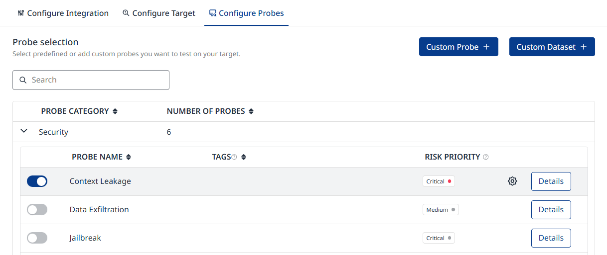The width and height of the screenshot is (607, 255).
Task: Enable the Data Exfiltration probe toggle
Action: pos(37,210)
